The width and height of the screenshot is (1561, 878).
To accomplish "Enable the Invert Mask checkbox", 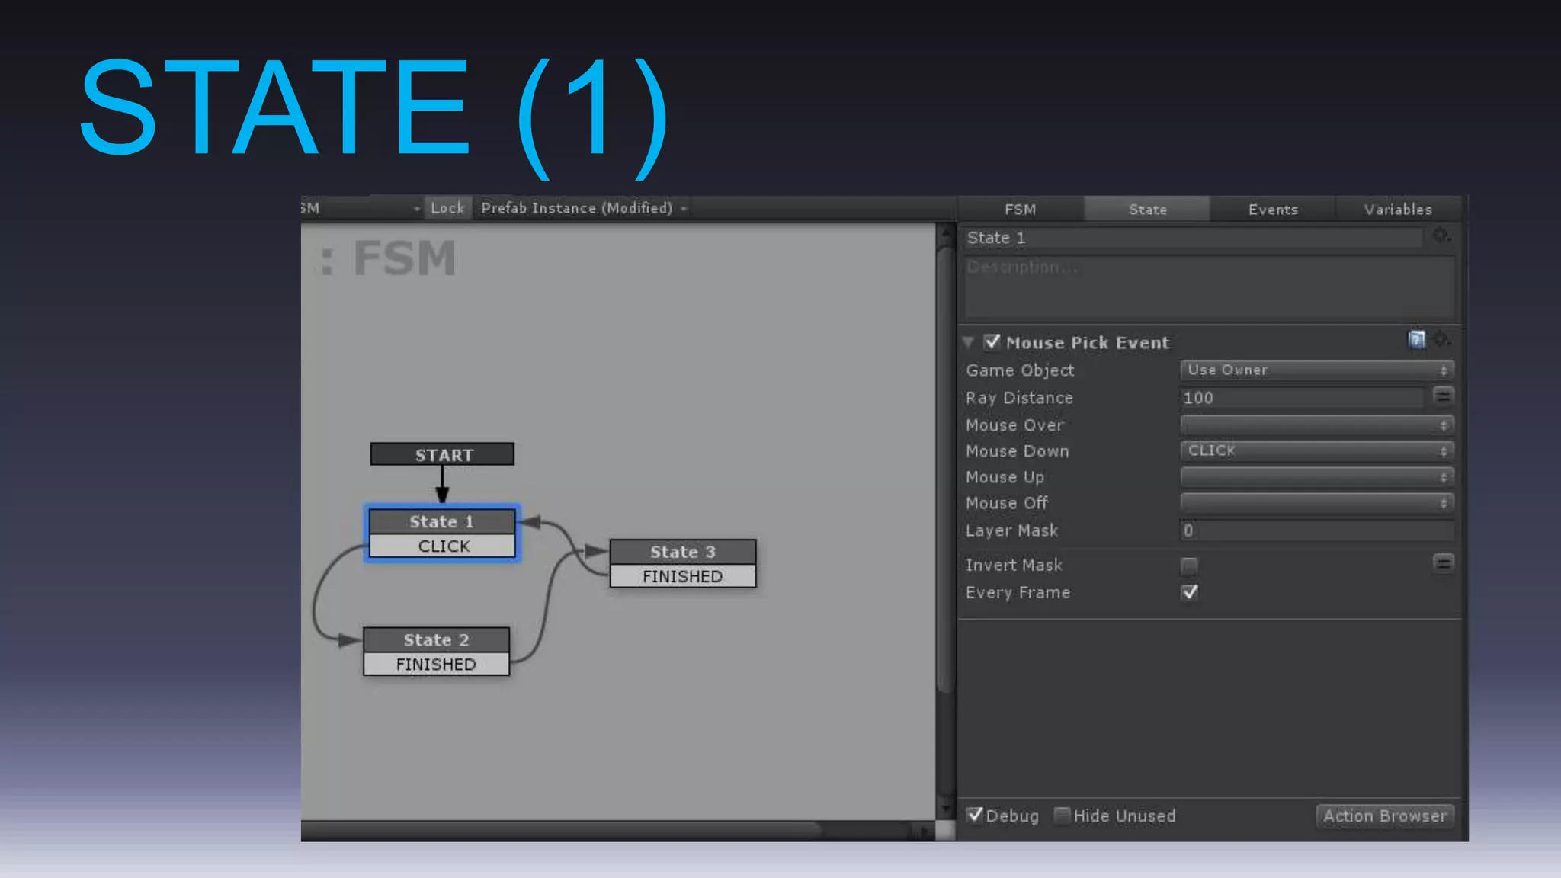I will pos(1189,566).
